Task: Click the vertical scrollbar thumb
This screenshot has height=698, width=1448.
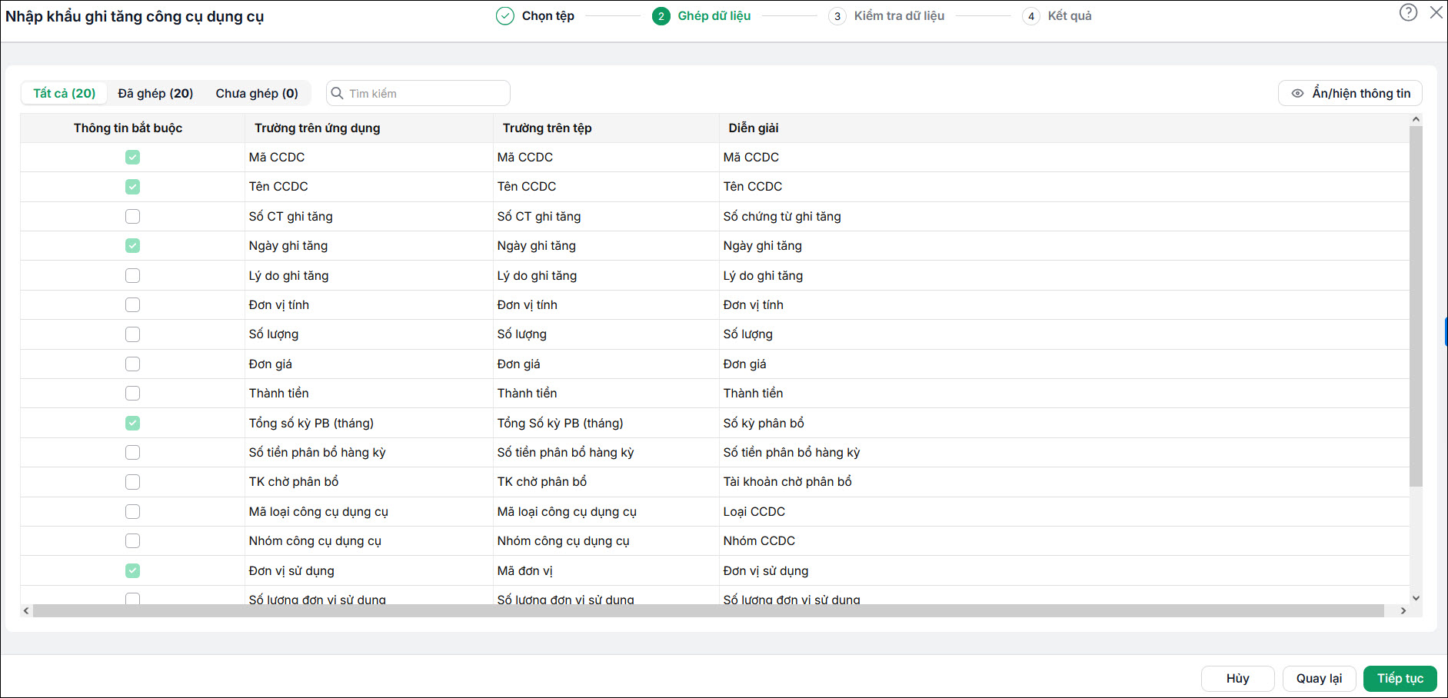Action: (1416, 306)
